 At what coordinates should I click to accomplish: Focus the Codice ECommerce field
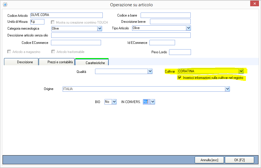point(76,42)
